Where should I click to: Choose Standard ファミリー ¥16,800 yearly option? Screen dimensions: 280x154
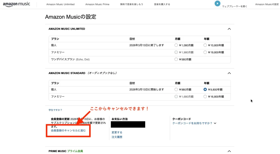205,96
